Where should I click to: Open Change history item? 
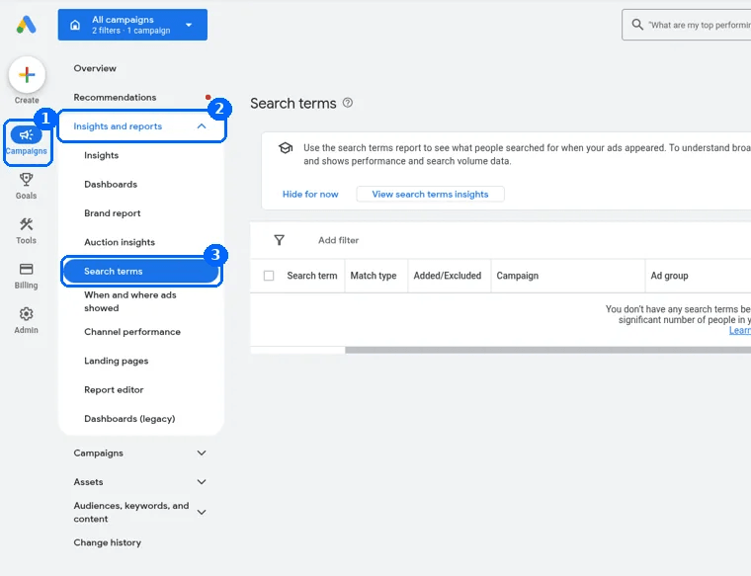tap(108, 542)
